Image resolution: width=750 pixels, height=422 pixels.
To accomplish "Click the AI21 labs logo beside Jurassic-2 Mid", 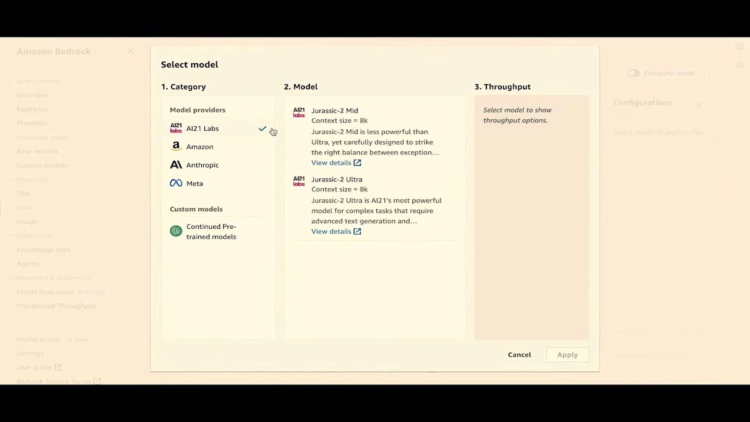I will coord(299,113).
